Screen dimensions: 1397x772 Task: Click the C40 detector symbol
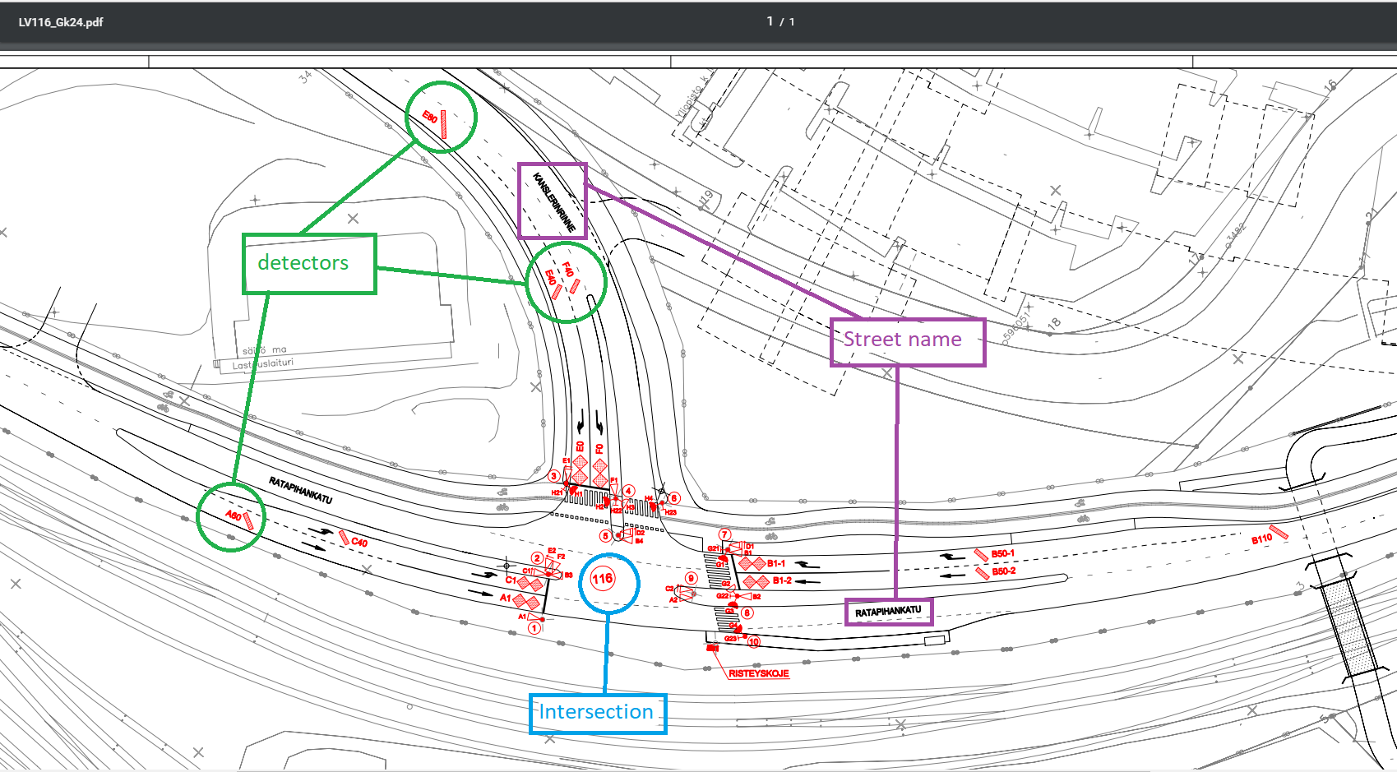(345, 537)
